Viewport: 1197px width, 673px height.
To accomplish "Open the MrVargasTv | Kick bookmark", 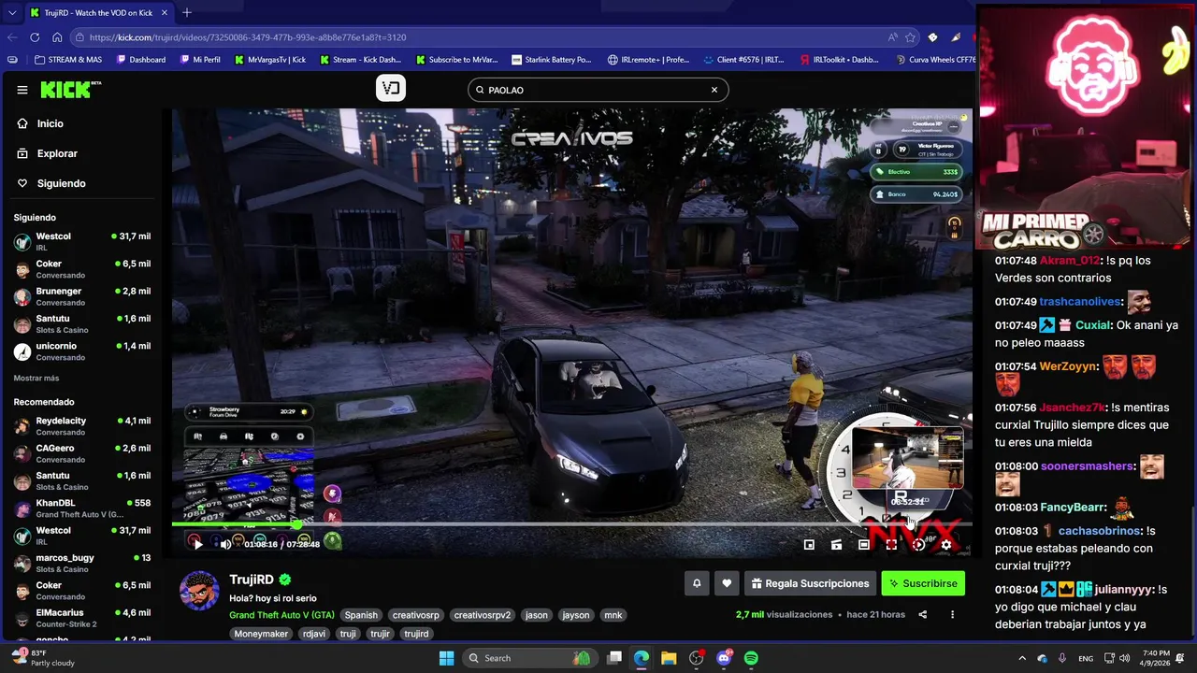I will click(270, 59).
